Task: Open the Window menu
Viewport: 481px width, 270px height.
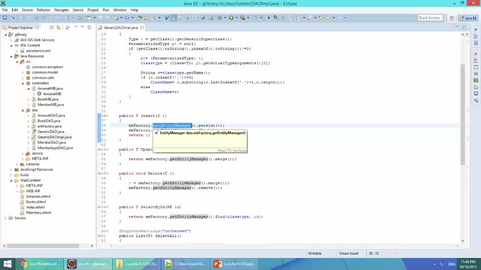Action: click(119, 10)
